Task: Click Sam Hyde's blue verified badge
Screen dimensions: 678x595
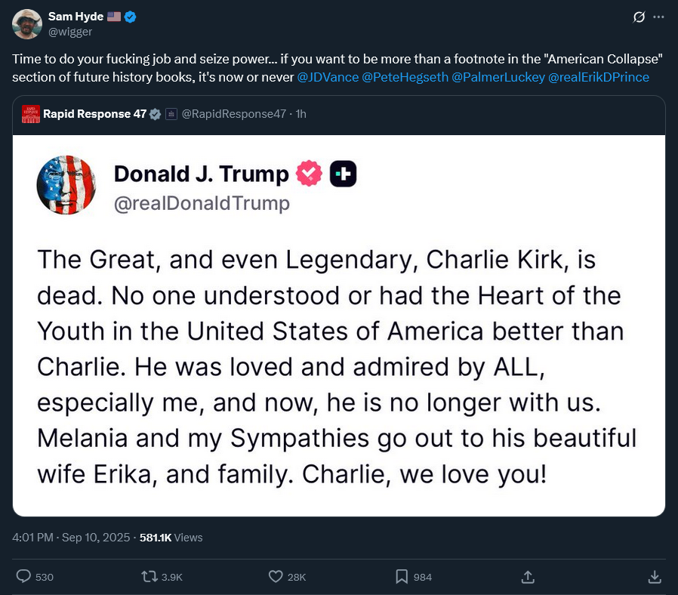Action: [x=131, y=17]
